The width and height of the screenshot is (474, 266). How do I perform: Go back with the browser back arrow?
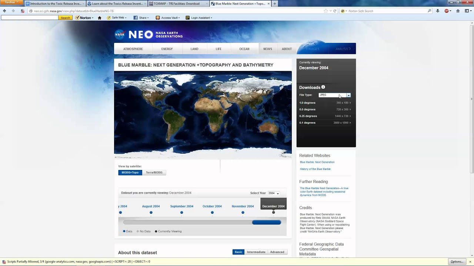click(x=4, y=11)
